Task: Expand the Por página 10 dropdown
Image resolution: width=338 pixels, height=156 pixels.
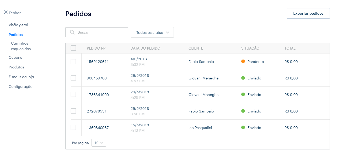Action: coord(99,143)
